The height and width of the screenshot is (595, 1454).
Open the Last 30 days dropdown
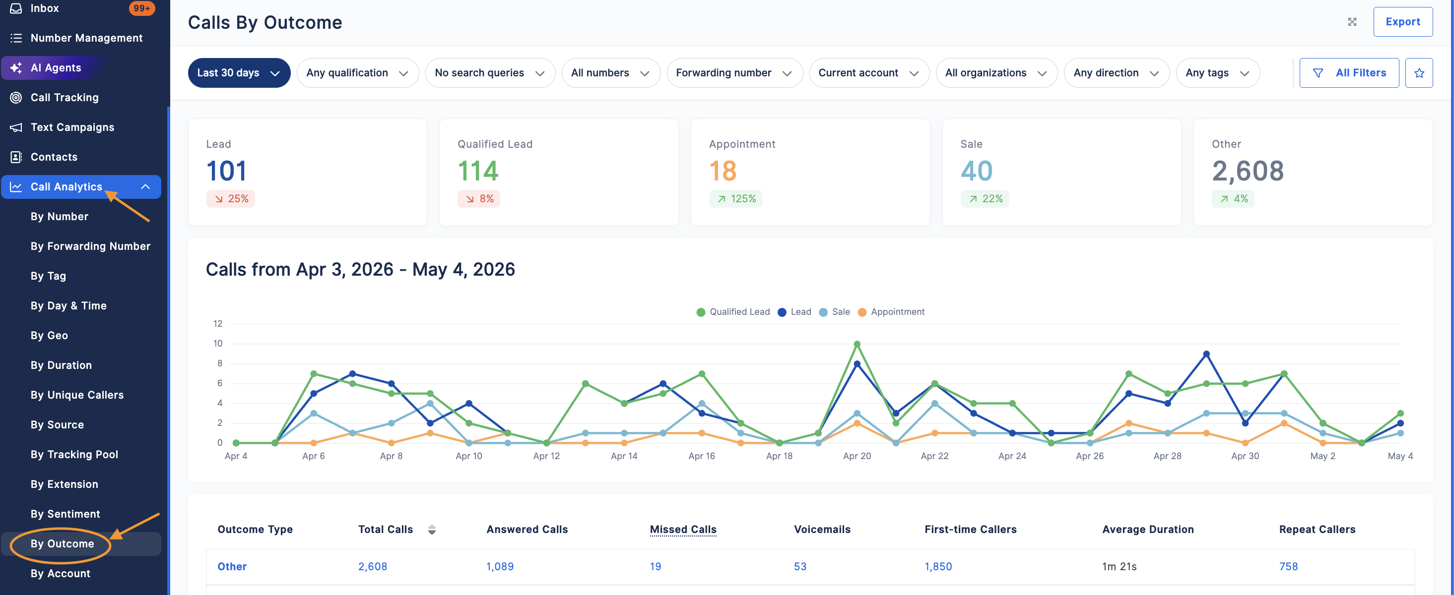click(x=239, y=73)
